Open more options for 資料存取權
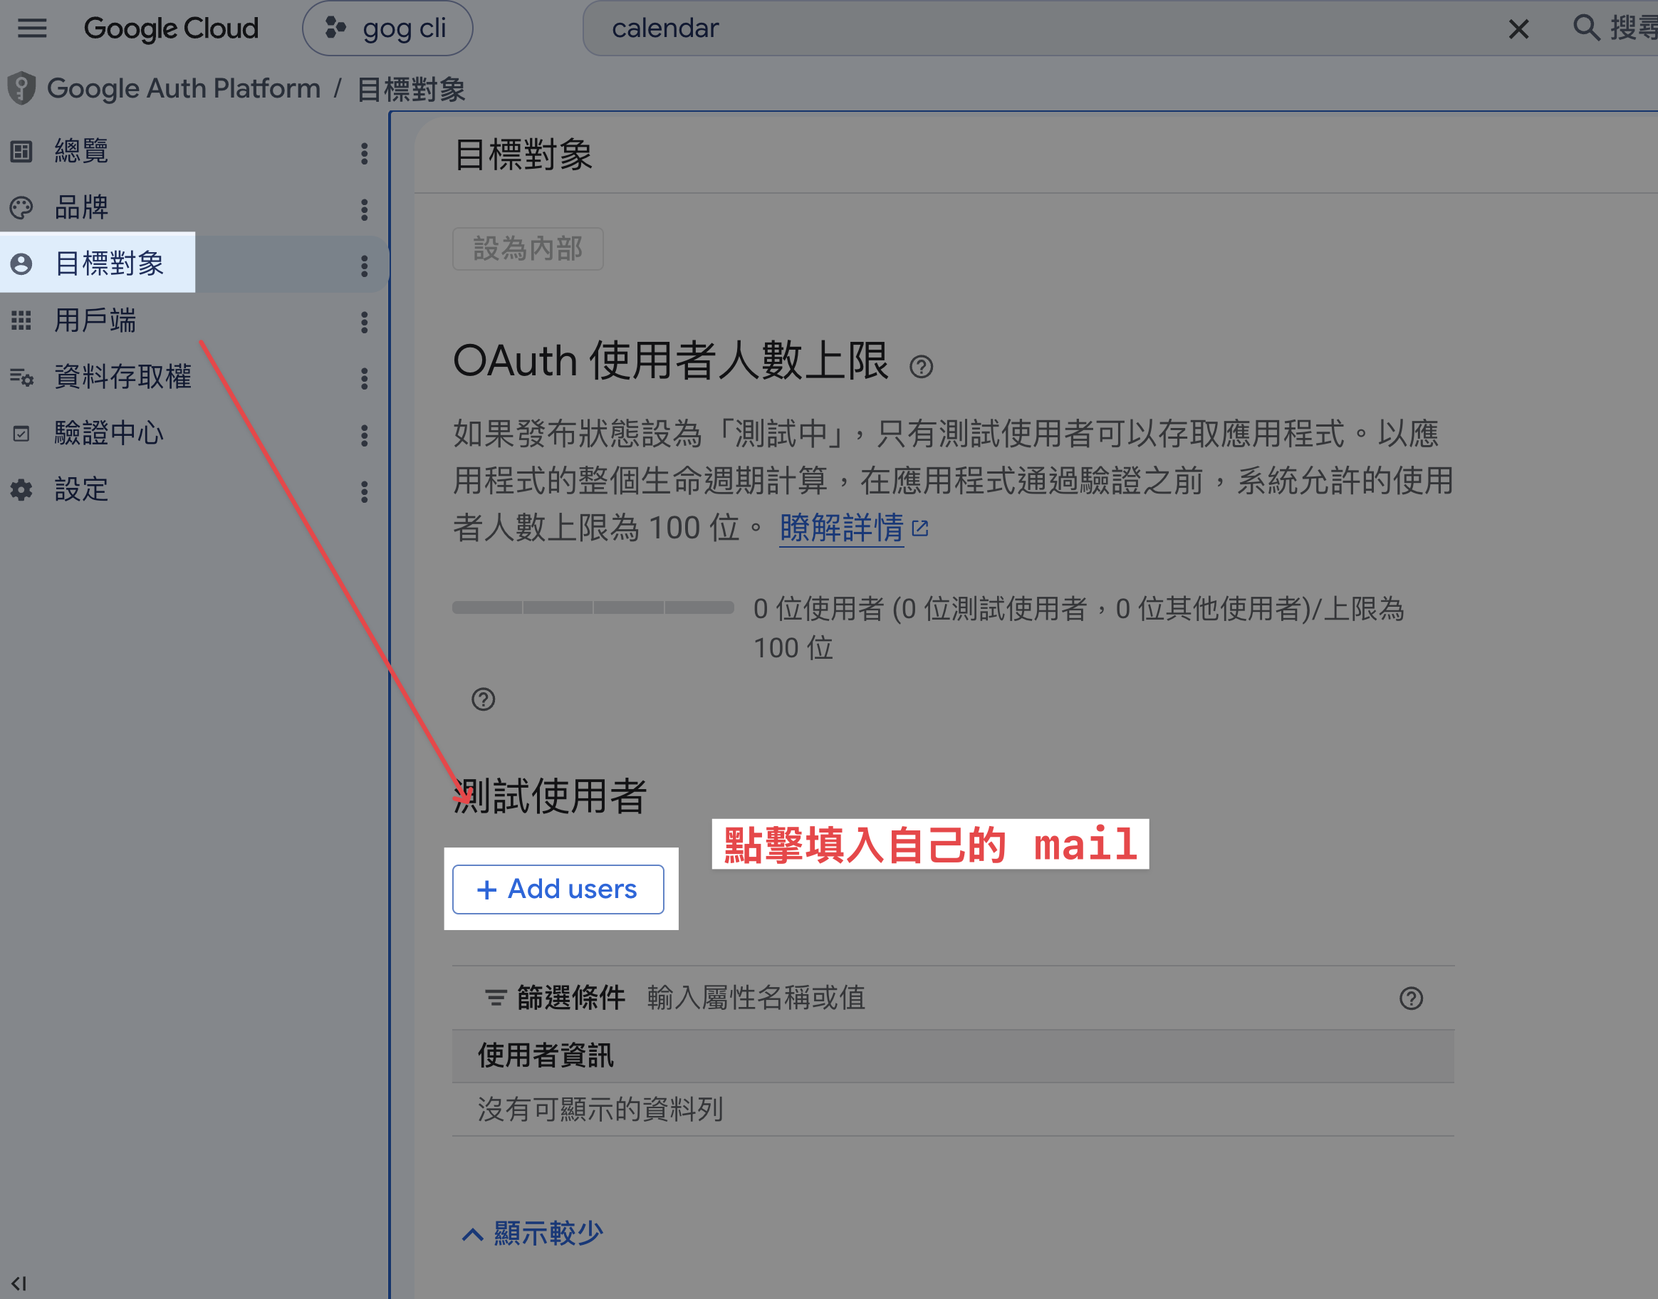The width and height of the screenshot is (1658, 1299). point(365,379)
